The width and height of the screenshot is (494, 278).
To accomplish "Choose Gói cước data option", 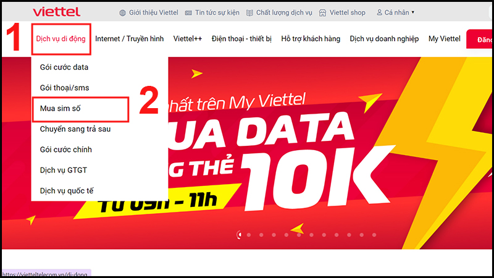I will pyautogui.click(x=64, y=67).
